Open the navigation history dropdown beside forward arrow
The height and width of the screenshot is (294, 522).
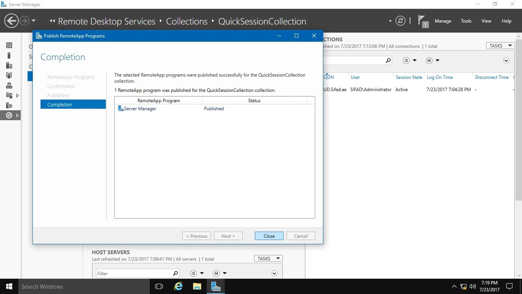point(34,21)
